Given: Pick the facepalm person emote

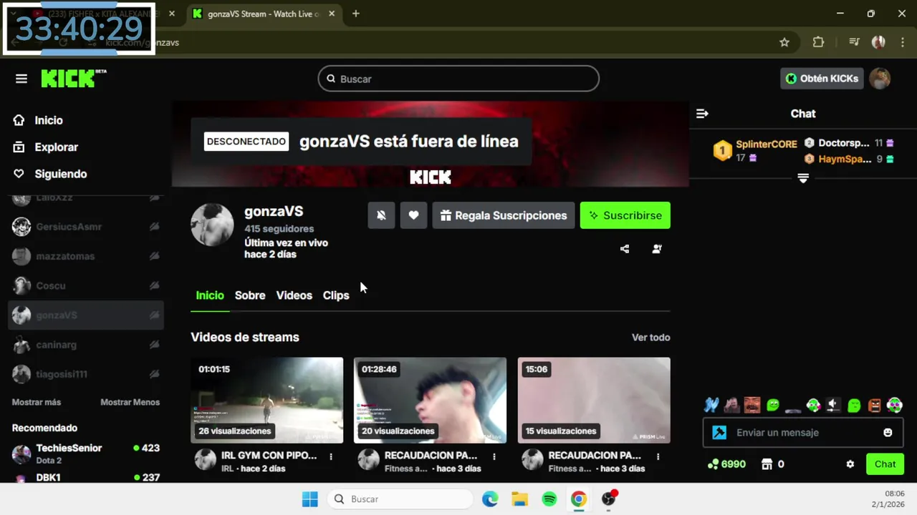Looking at the screenshot, I should [x=731, y=406].
